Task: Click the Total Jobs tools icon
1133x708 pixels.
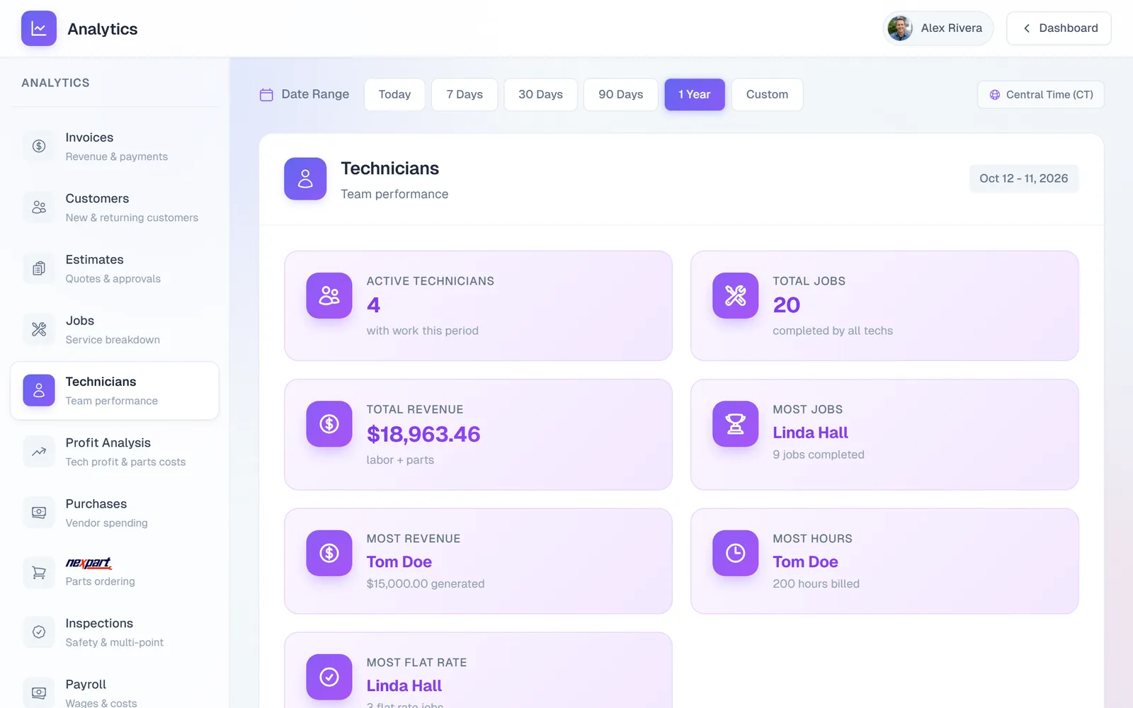Action: (x=736, y=295)
